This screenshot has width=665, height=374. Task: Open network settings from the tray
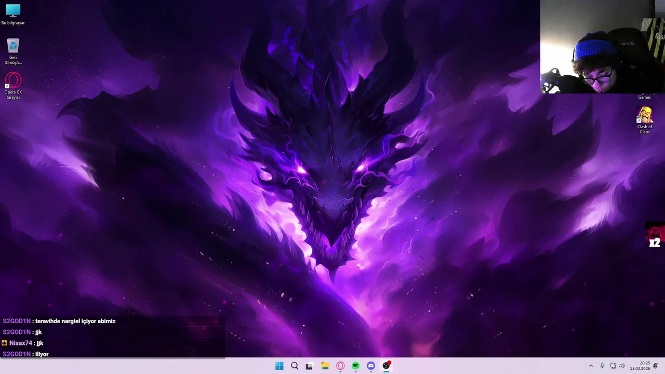point(613,366)
